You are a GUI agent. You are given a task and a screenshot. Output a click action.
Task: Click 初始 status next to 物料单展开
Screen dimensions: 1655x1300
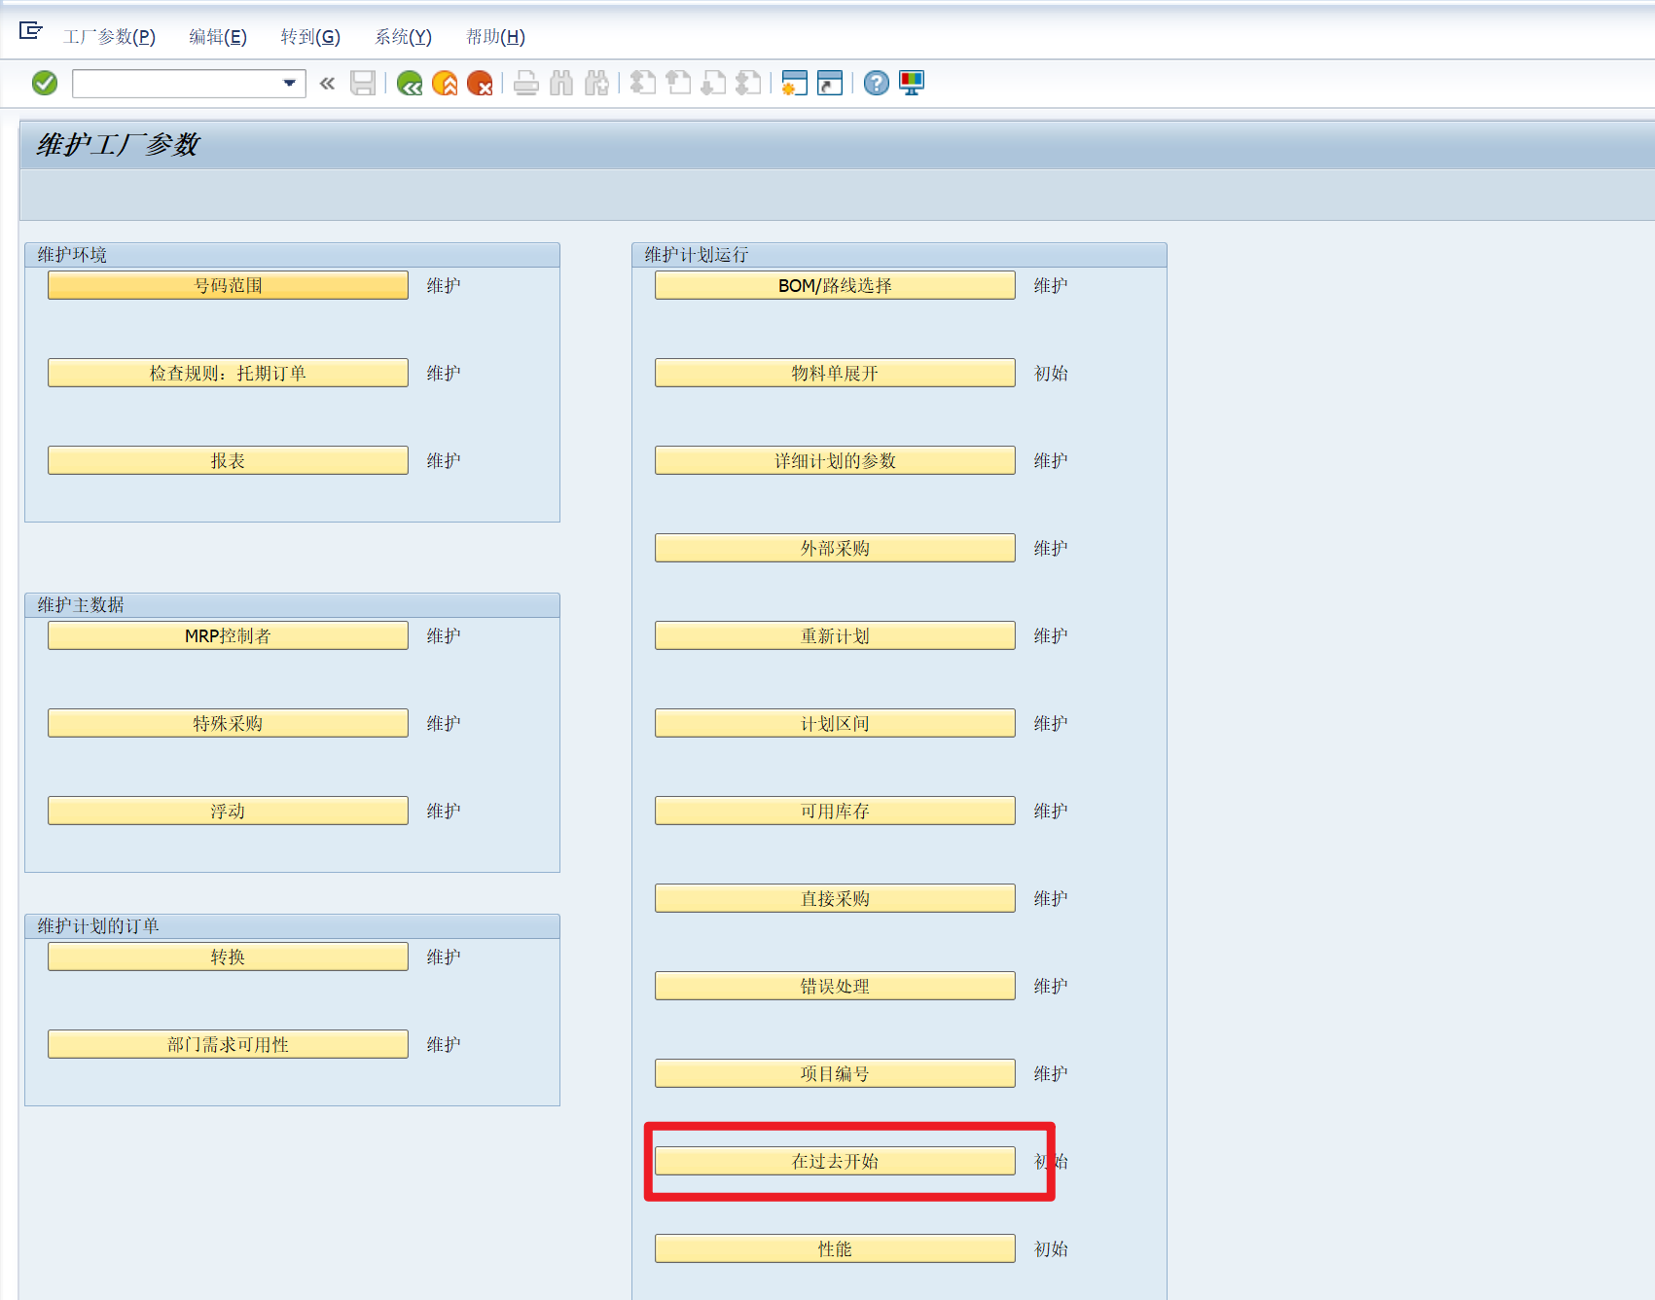(x=1051, y=373)
